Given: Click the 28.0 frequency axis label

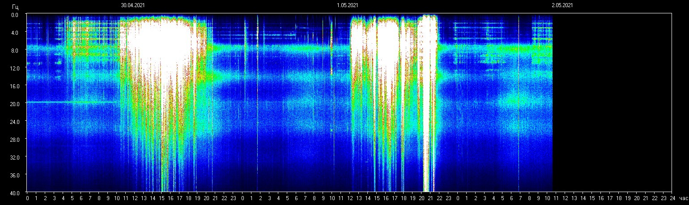Looking at the screenshot, I should (14, 139).
